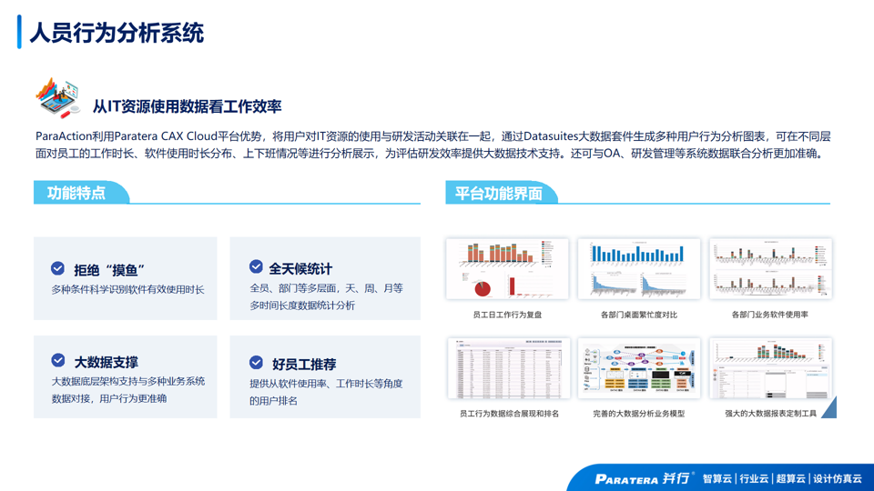Click the text 多时间长度数据统计分析
Image resolution: width=874 pixels, height=491 pixels.
coord(302,306)
